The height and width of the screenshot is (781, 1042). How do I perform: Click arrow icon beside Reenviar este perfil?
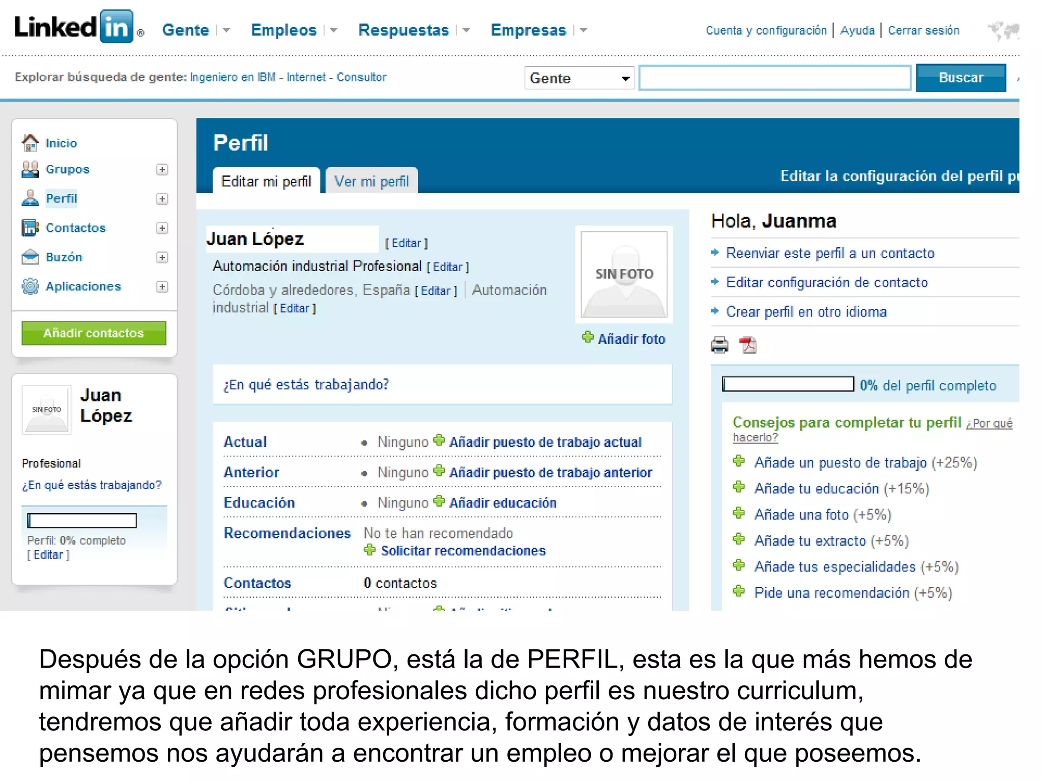(x=715, y=252)
